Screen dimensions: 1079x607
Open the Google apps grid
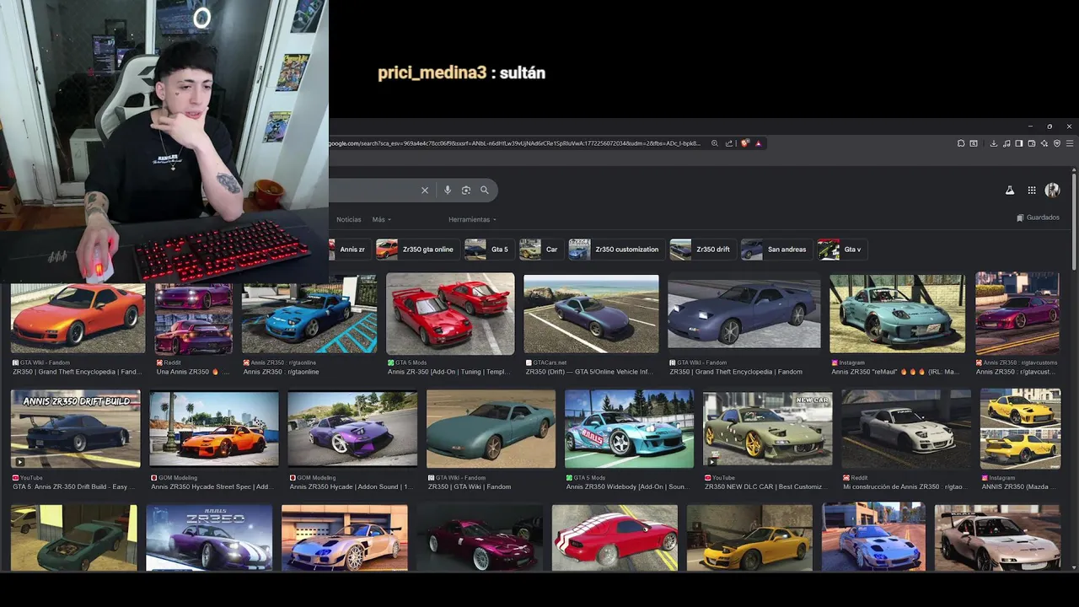[x=1032, y=191]
